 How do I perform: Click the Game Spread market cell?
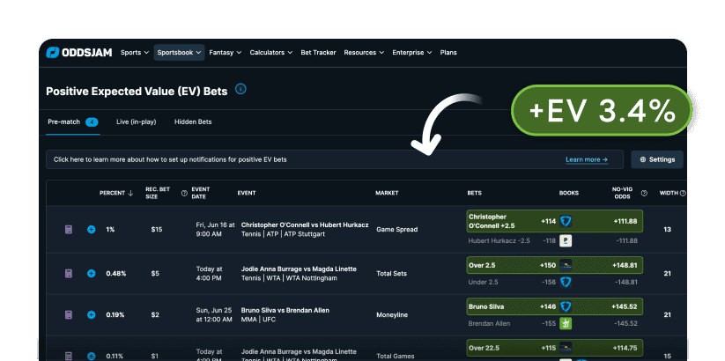tap(396, 229)
